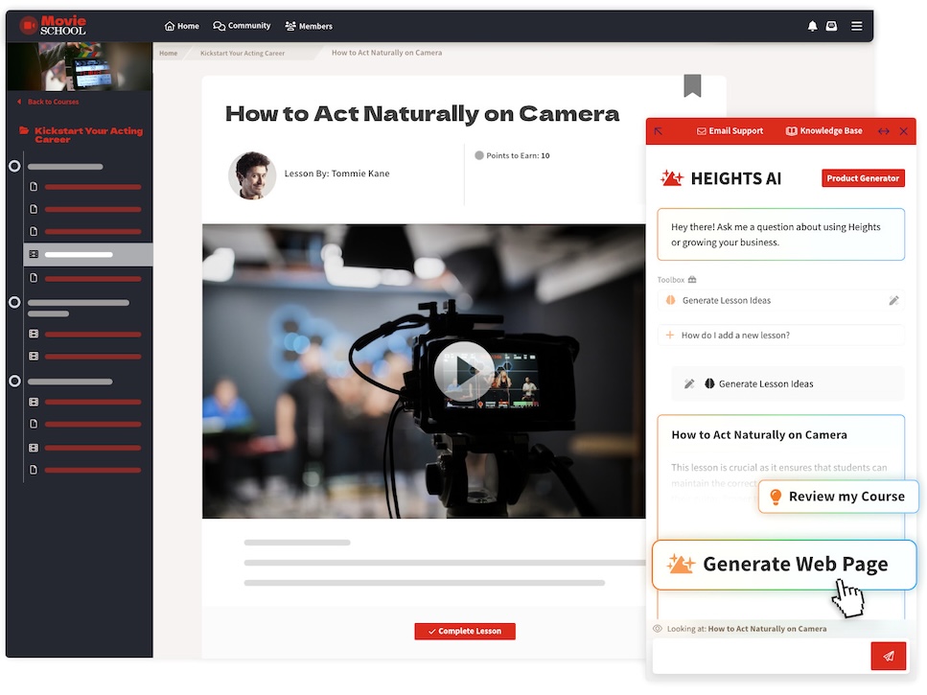Click the chat message input field
Viewport: 927px width, 695px height.
(761, 656)
